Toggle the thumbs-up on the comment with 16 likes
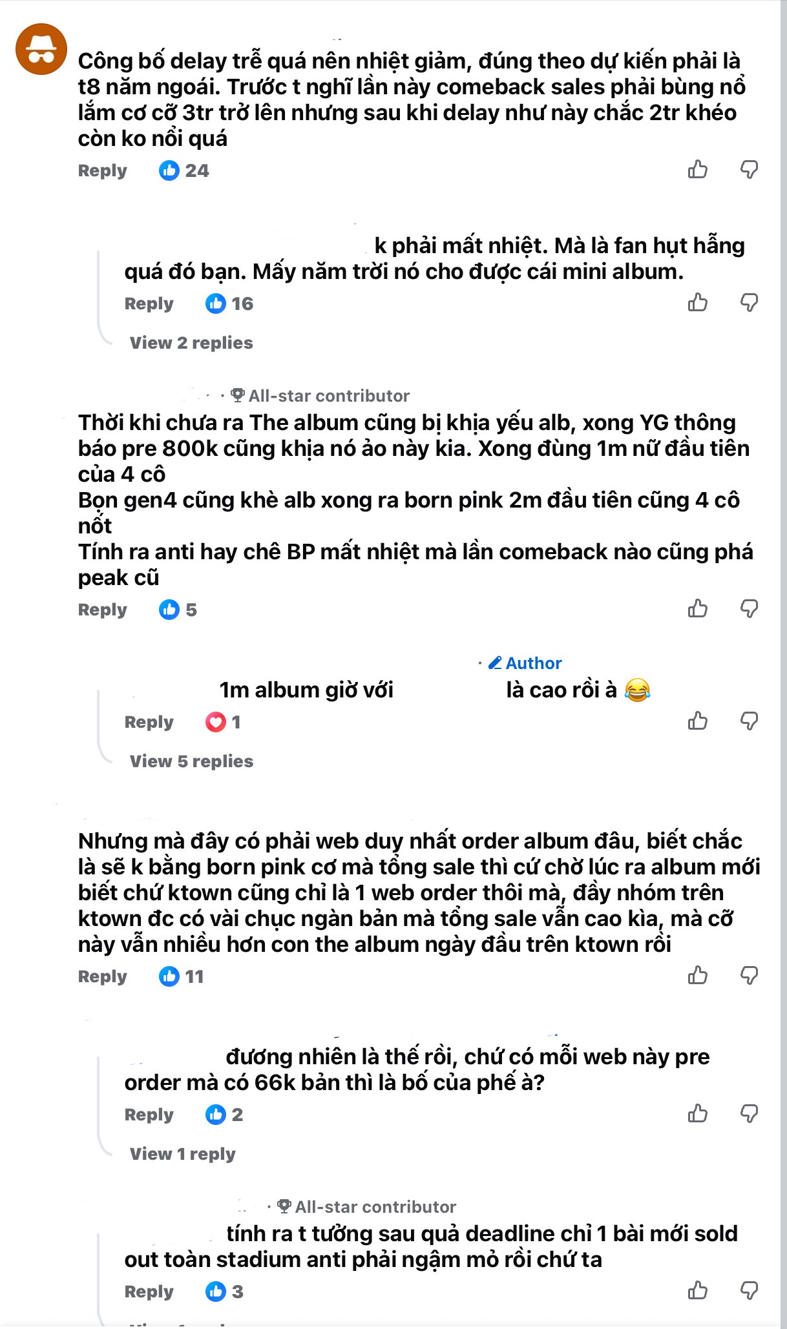The width and height of the screenshot is (787, 1329). 697,302
